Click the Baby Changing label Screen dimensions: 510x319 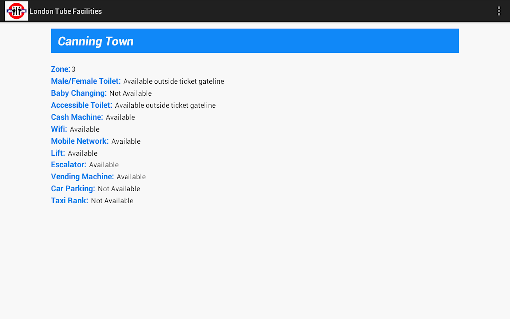tap(79, 93)
